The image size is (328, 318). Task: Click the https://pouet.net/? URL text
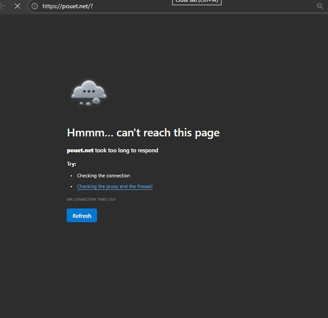click(68, 6)
